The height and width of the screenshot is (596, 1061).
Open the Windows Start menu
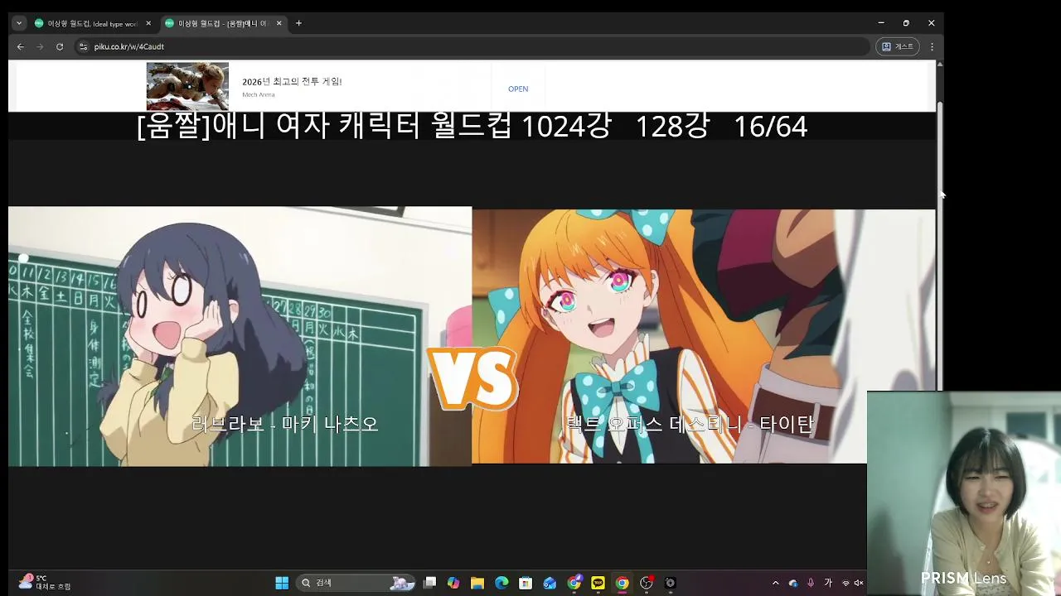point(282,583)
